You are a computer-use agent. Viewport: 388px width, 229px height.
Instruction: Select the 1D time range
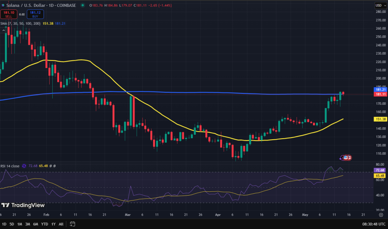point(4,224)
